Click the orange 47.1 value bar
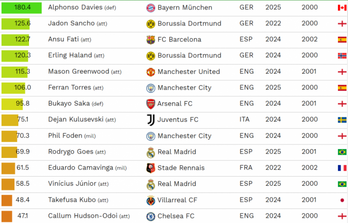 (7, 216)
